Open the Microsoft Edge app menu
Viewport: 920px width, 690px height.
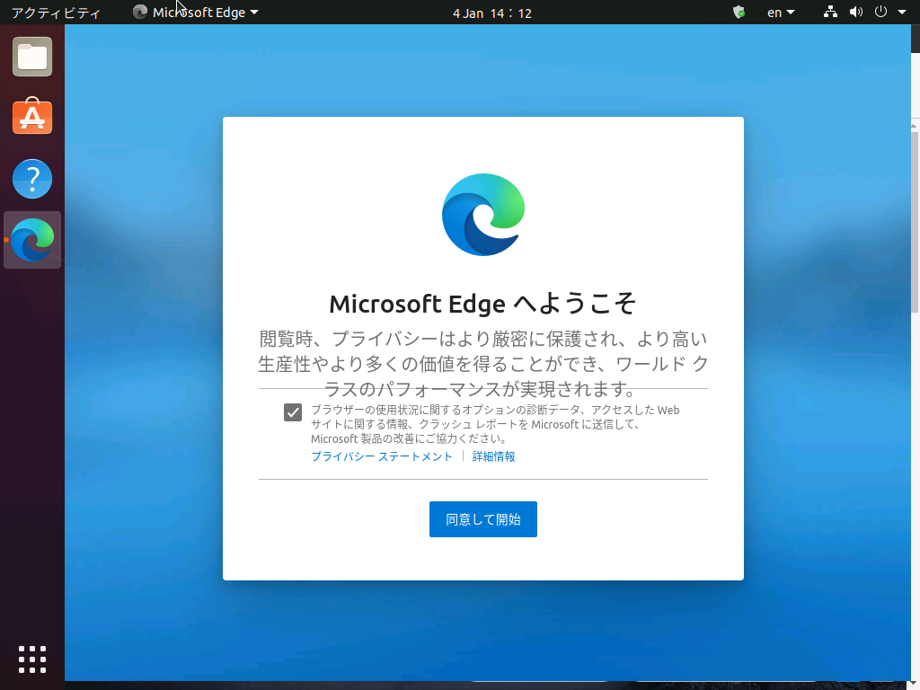coord(196,13)
